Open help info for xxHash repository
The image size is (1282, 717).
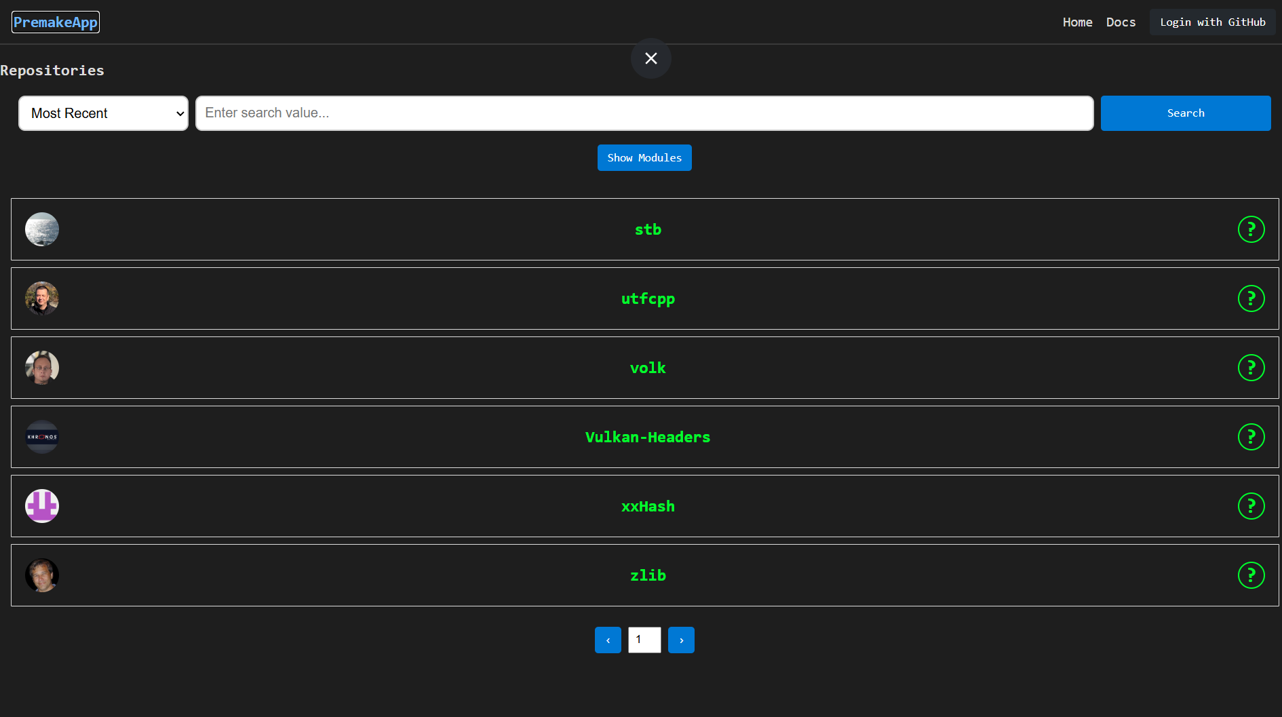pos(1251,506)
